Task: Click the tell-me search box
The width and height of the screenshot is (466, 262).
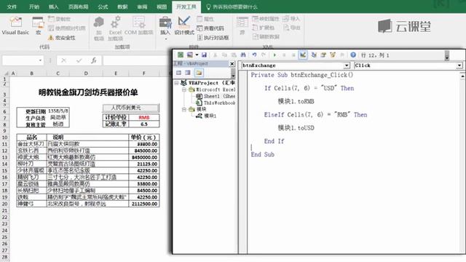Action: pyautogui.click(x=232, y=7)
